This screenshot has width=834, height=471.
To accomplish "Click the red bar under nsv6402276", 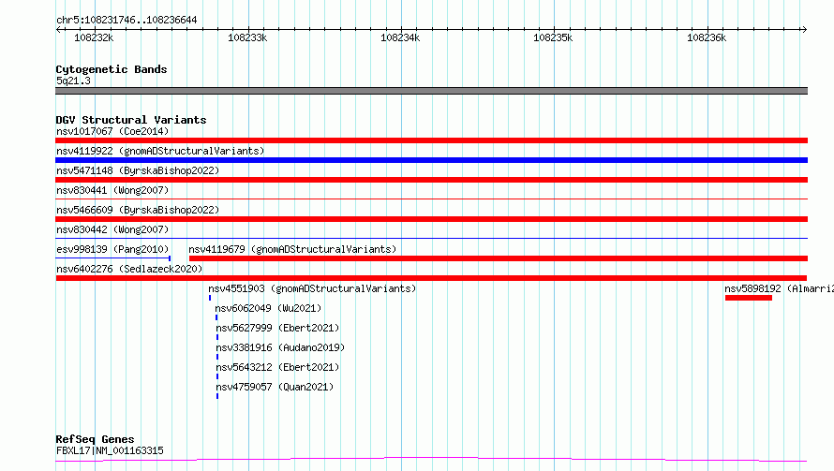I will [431, 278].
